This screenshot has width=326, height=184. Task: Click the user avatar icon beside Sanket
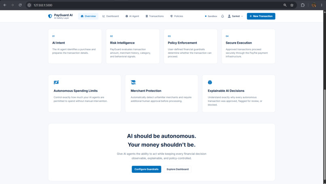tap(229, 16)
